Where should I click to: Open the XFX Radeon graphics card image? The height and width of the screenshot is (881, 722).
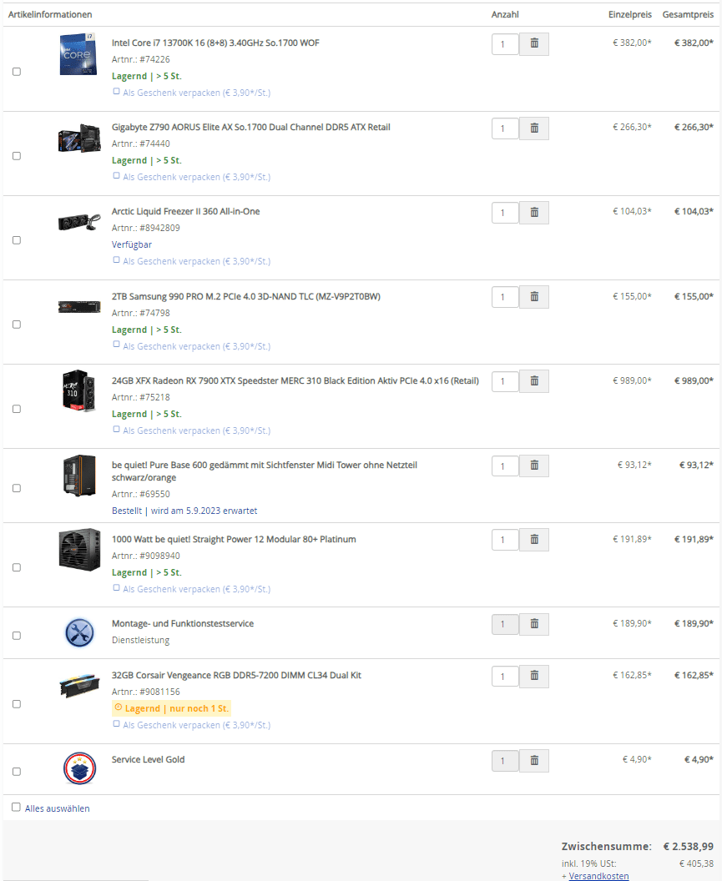click(x=78, y=390)
